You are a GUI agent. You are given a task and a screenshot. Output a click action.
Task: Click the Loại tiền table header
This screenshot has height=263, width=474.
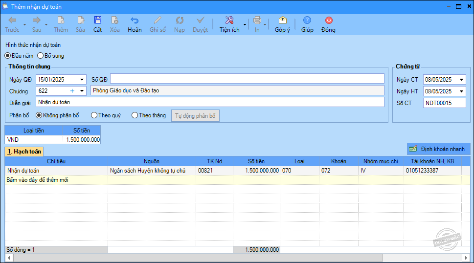34,131
